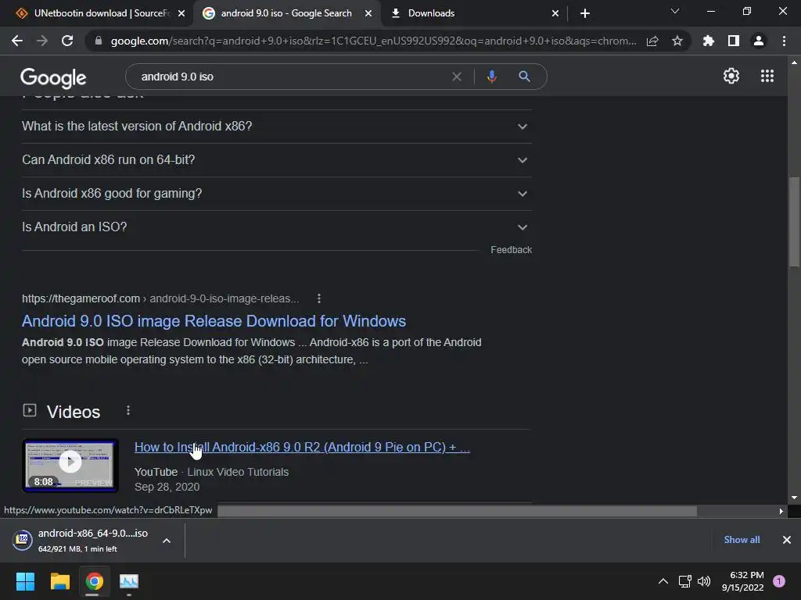Open Chrome extensions puzzle icon

[x=708, y=41]
